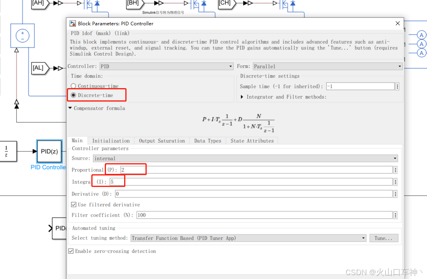427x279 pixels.
Task: Select the second PID block partially hidden below
Action: click(59, 228)
